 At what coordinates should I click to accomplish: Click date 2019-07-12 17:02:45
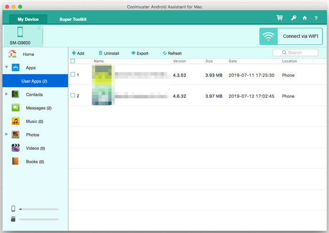[x=251, y=96]
